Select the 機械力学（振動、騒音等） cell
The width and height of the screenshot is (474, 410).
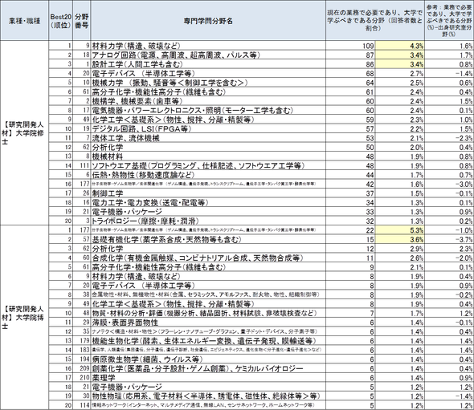click(x=208, y=83)
